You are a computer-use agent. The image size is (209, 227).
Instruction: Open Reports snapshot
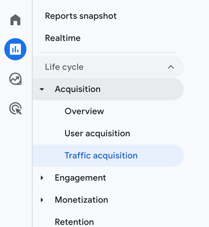[x=81, y=16]
